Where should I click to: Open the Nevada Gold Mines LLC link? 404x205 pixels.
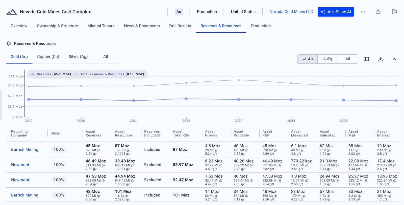point(291,12)
